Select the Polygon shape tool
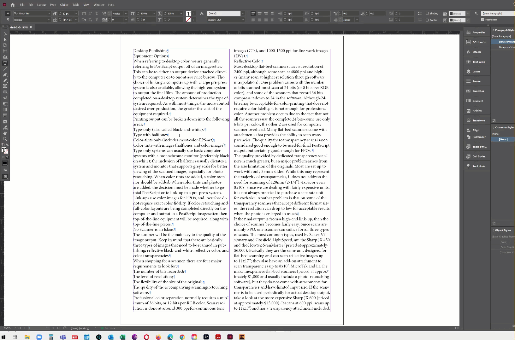The width and height of the screenshot is (515, 340). coord(5,92)
